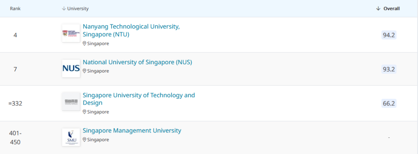Click the 94.2 overall score badge
The image size is (418, 154).
(x=389, y=35)
